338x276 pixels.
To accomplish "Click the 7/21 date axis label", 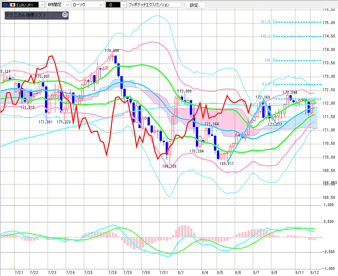I will coord(19,273).
